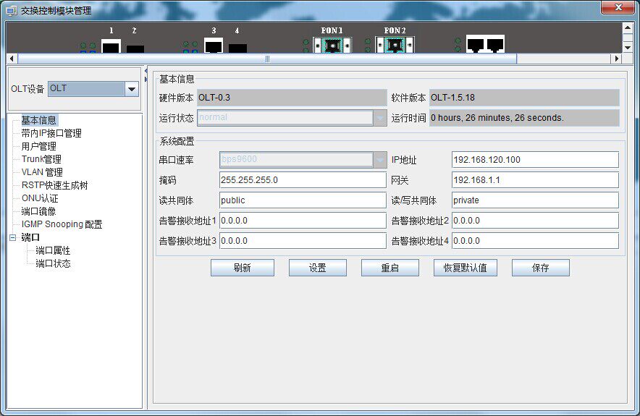Screen dimensions: 640x416
Task: Click the 告警接收地址4 field
Action: [535, 241]
